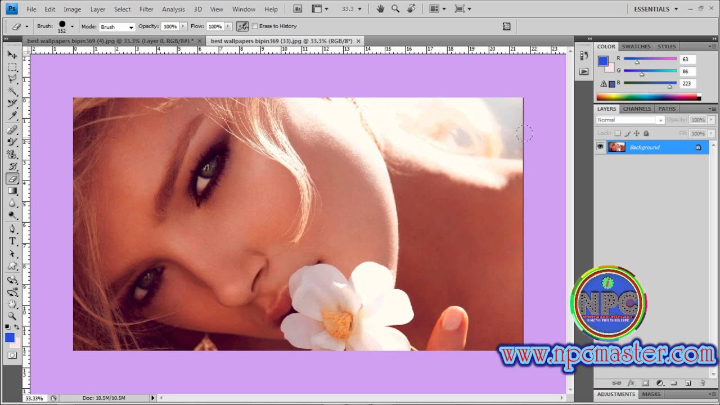
Task: Open the Filter menu
Action: pyautogui.click(x=146, y=9)
